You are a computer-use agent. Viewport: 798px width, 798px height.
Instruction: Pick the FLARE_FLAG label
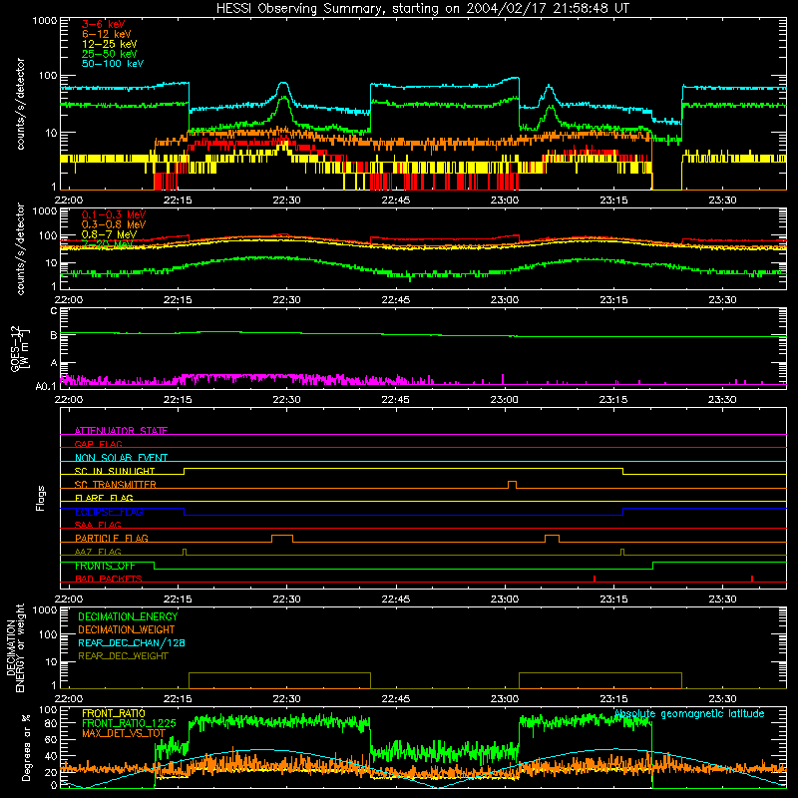click(x=104, y=498)
